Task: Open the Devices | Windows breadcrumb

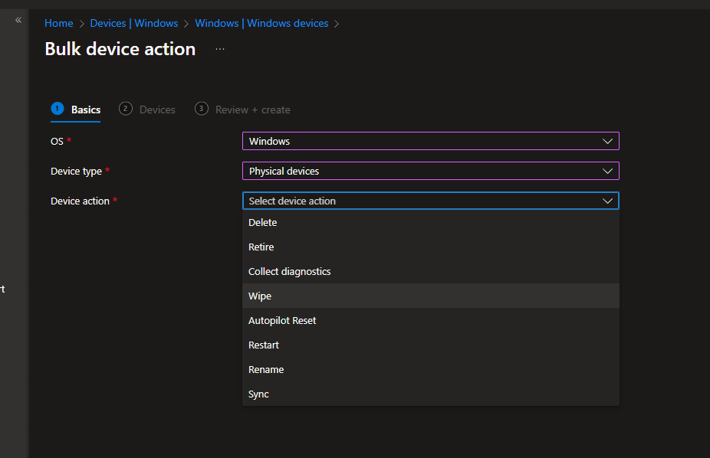Action: coord(134,23)
